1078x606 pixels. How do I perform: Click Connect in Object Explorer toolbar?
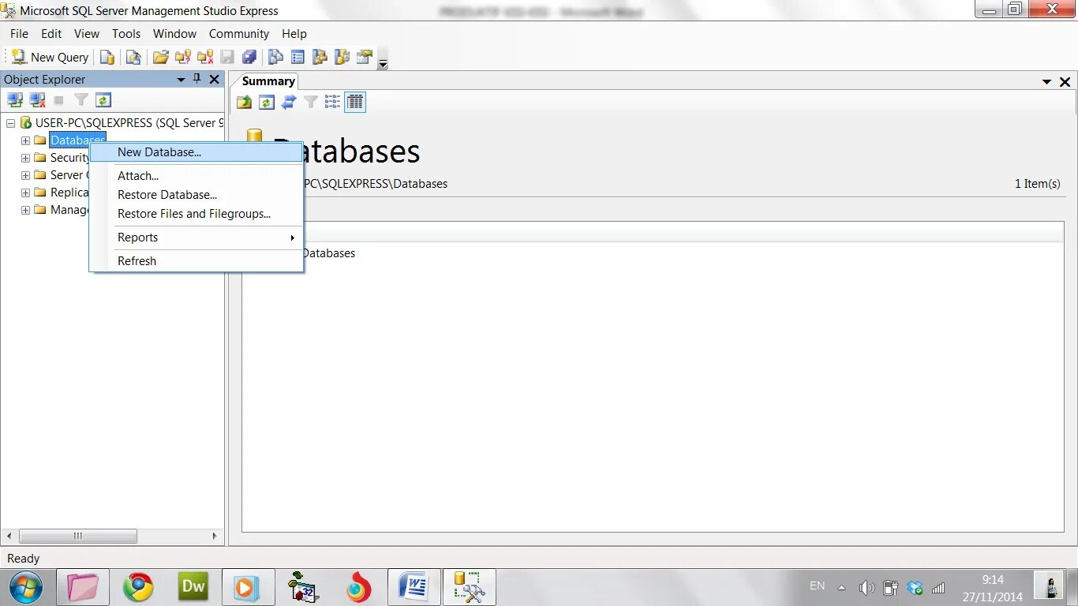(x=15, y=100)
